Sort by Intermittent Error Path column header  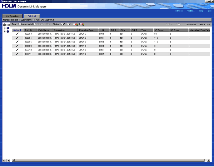199,30
